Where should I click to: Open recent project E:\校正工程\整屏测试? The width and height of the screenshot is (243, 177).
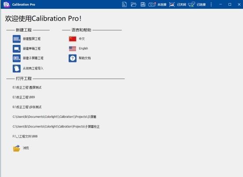[27, 87]
